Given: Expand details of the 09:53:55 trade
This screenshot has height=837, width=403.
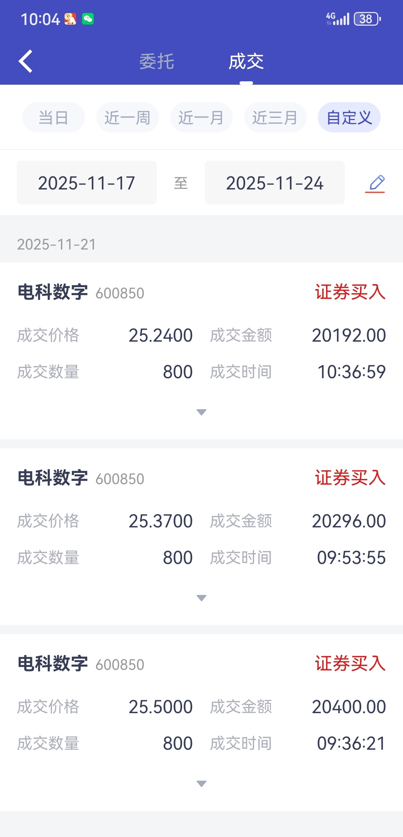Looking at the screenshot, I should (201, 598).
